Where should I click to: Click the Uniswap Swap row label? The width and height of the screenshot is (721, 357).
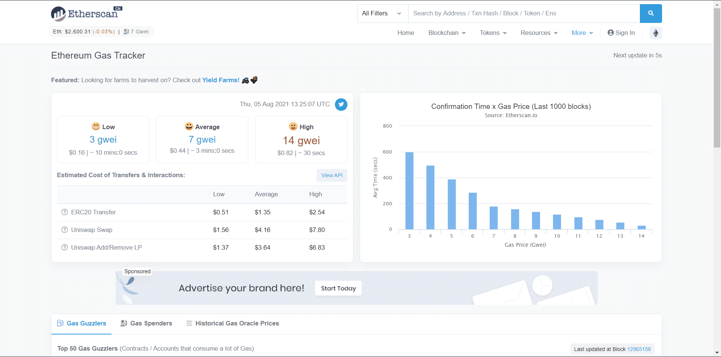click(92, 230)
